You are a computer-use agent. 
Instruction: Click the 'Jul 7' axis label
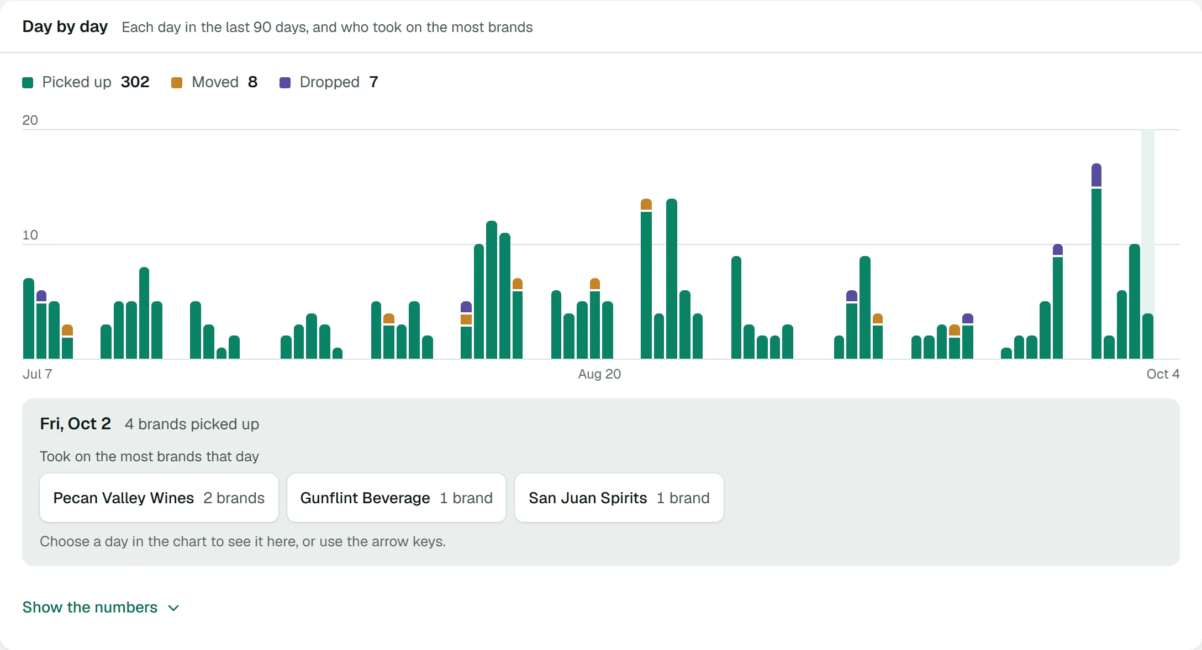tap(37, 374)
